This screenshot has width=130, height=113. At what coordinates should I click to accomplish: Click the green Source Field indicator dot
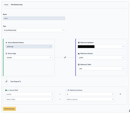coord(6,90)
